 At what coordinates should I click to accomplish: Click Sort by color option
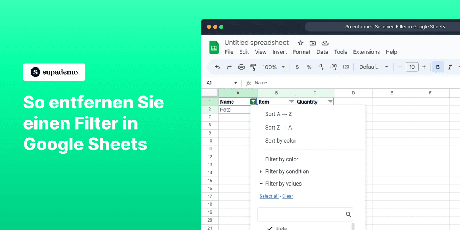coord(281,140)
